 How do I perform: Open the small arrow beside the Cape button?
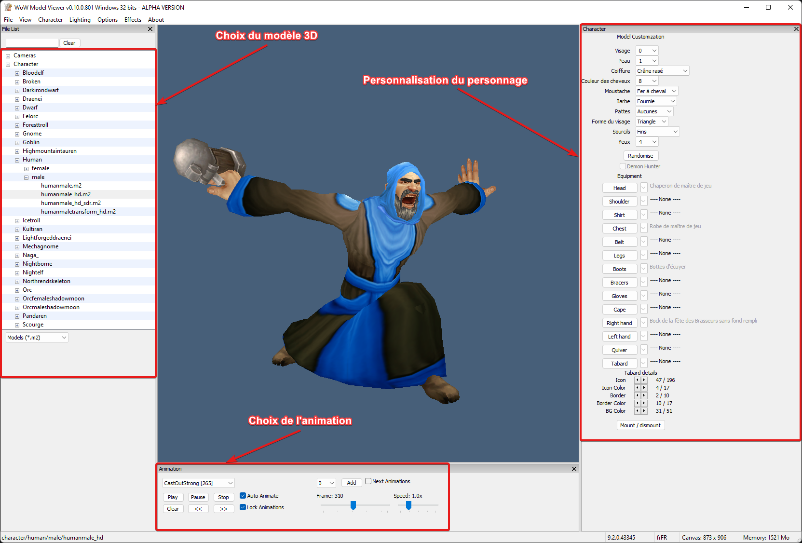point(644,309)
